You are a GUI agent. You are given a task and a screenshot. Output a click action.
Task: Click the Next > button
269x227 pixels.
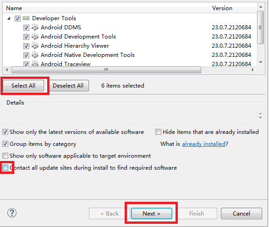tap(152, 213)
